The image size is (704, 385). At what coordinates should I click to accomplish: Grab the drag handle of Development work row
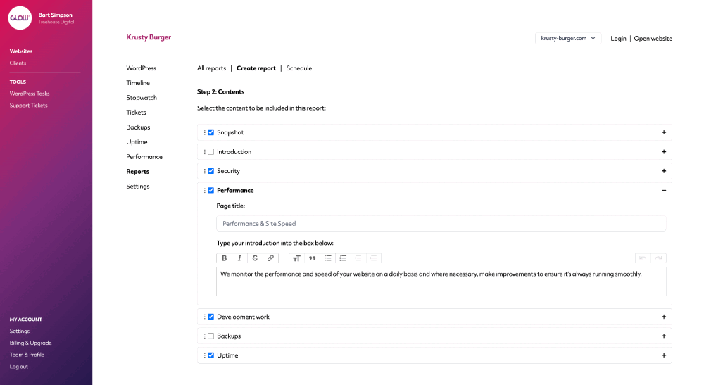[205, 317]
